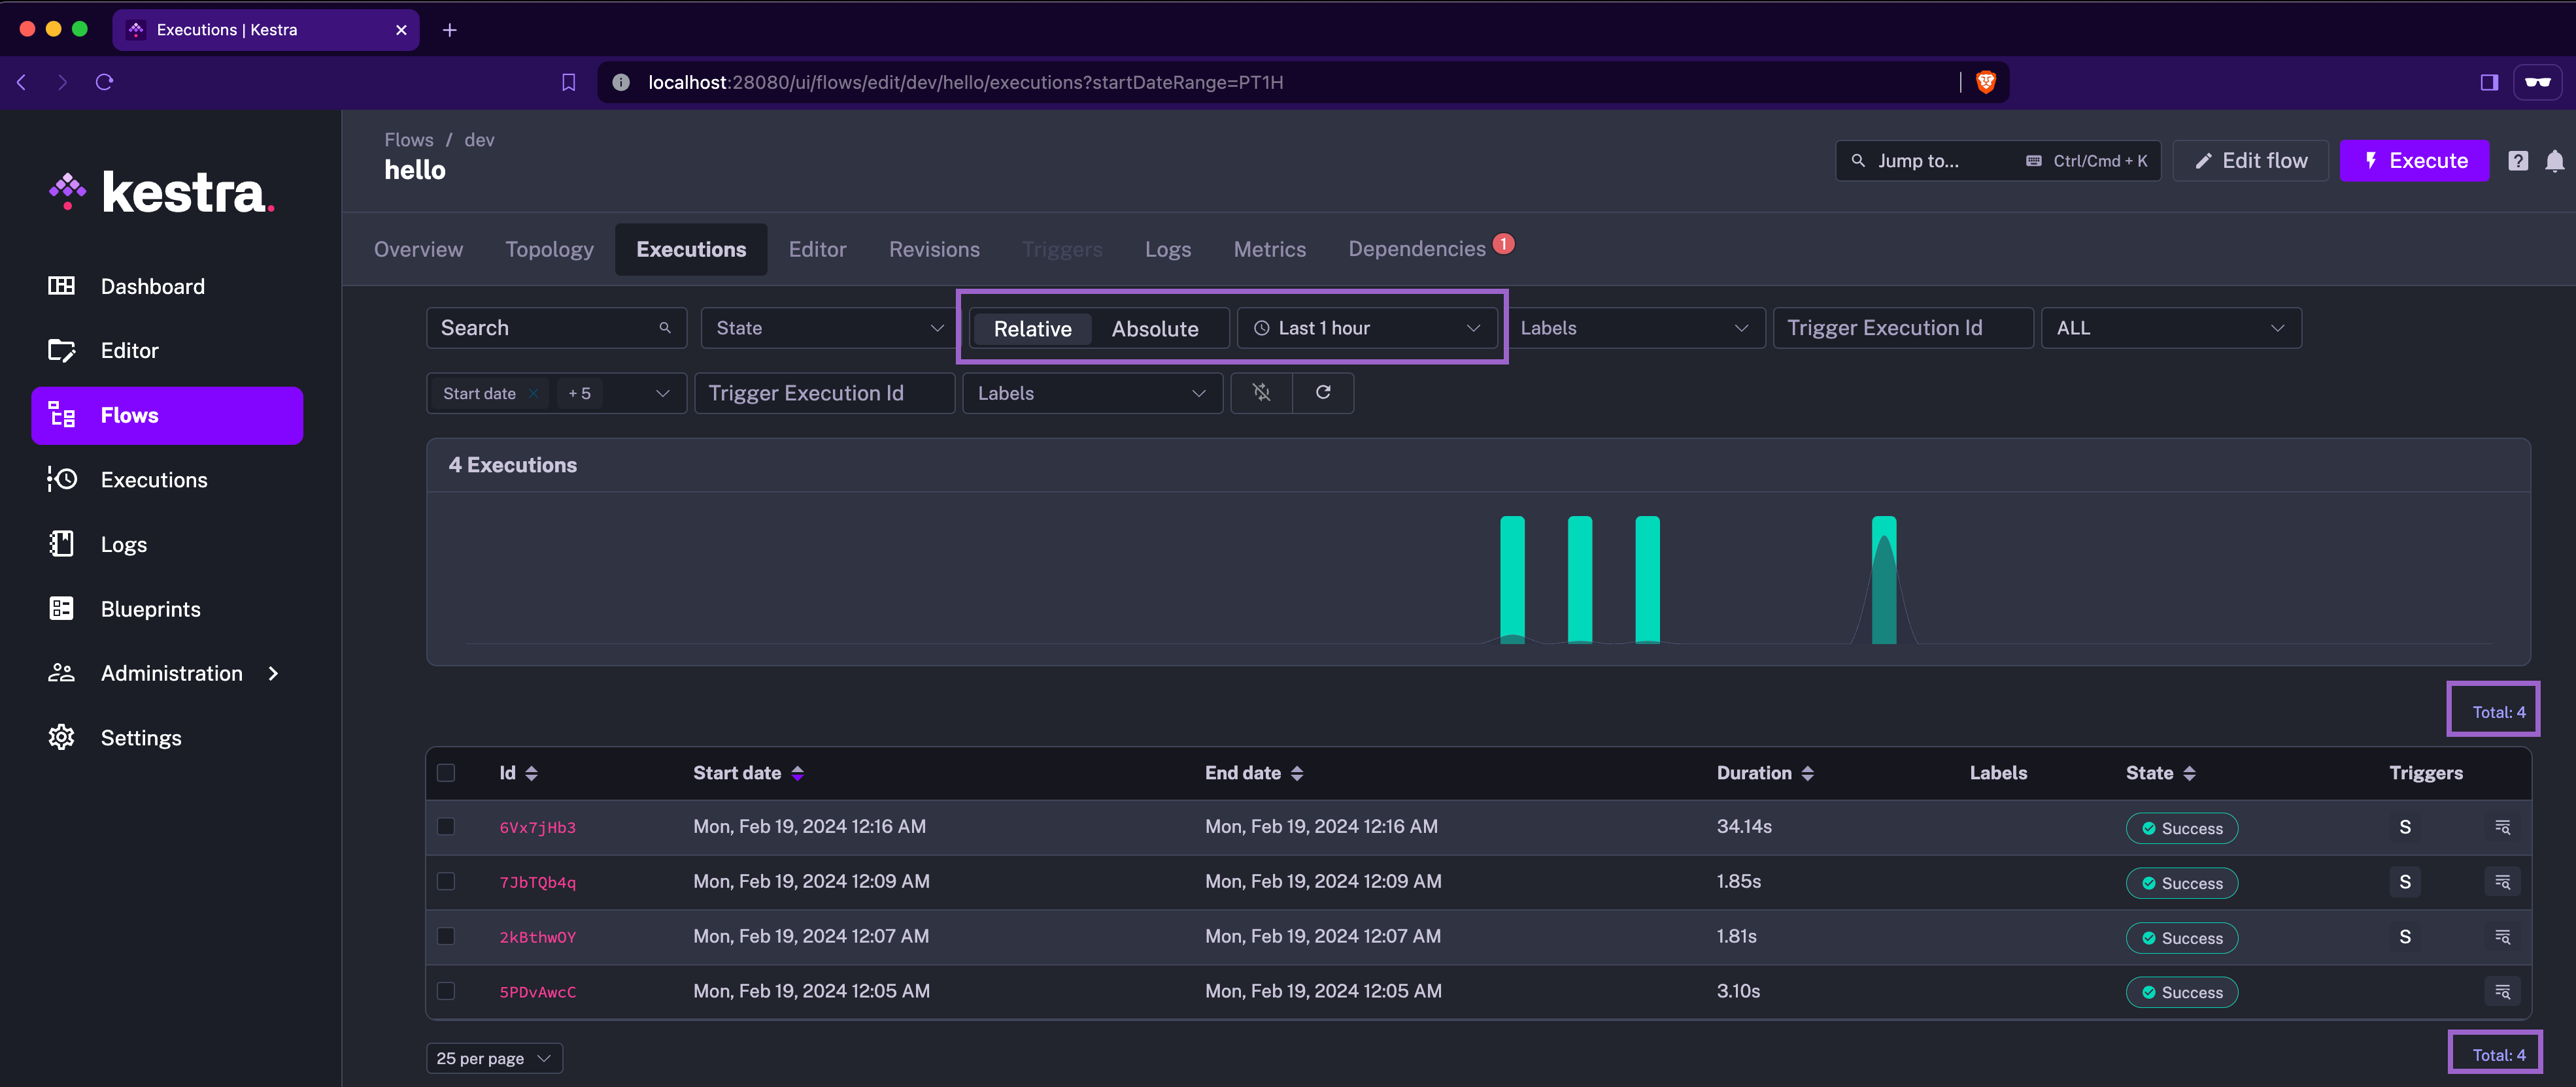Click the filter reset icon beside refresh

[1261, 393]
